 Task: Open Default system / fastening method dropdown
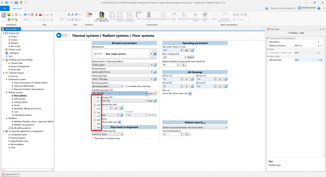click(151, 65)
